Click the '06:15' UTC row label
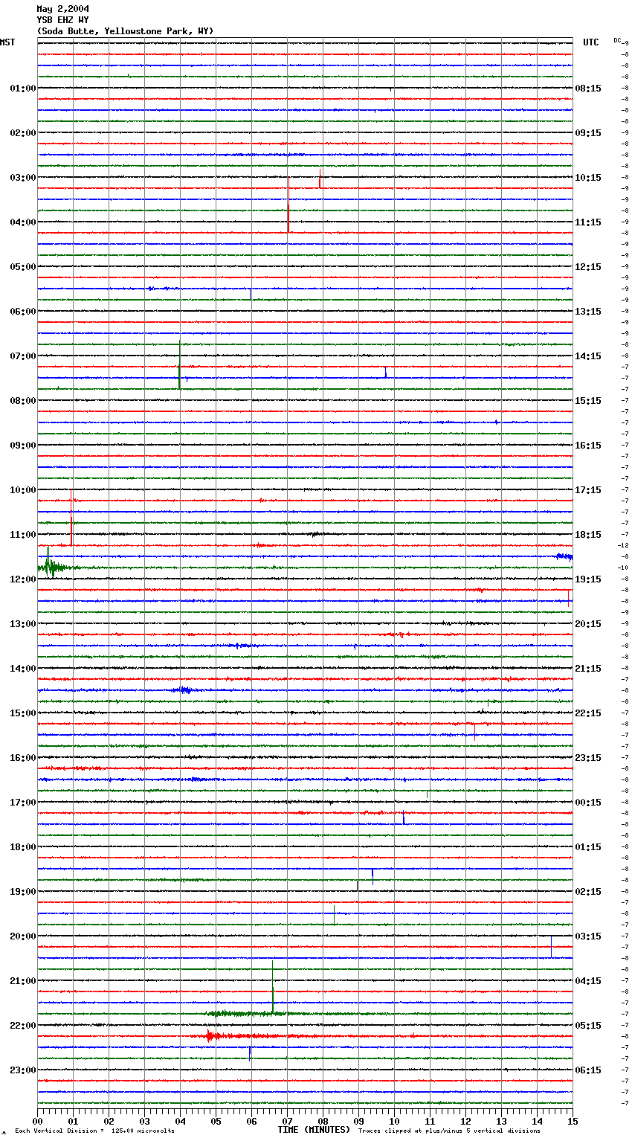Image resolution: width=632 pixels, height=1141 pixels. tap(588, 1070)
